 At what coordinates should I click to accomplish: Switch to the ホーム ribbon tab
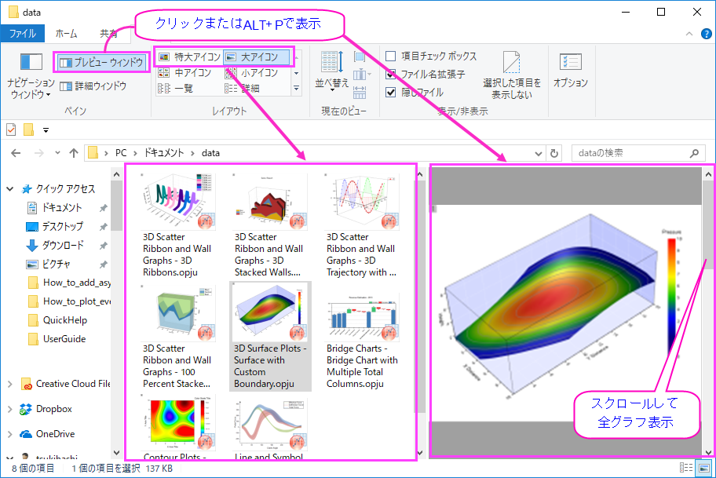coord(67,33)
